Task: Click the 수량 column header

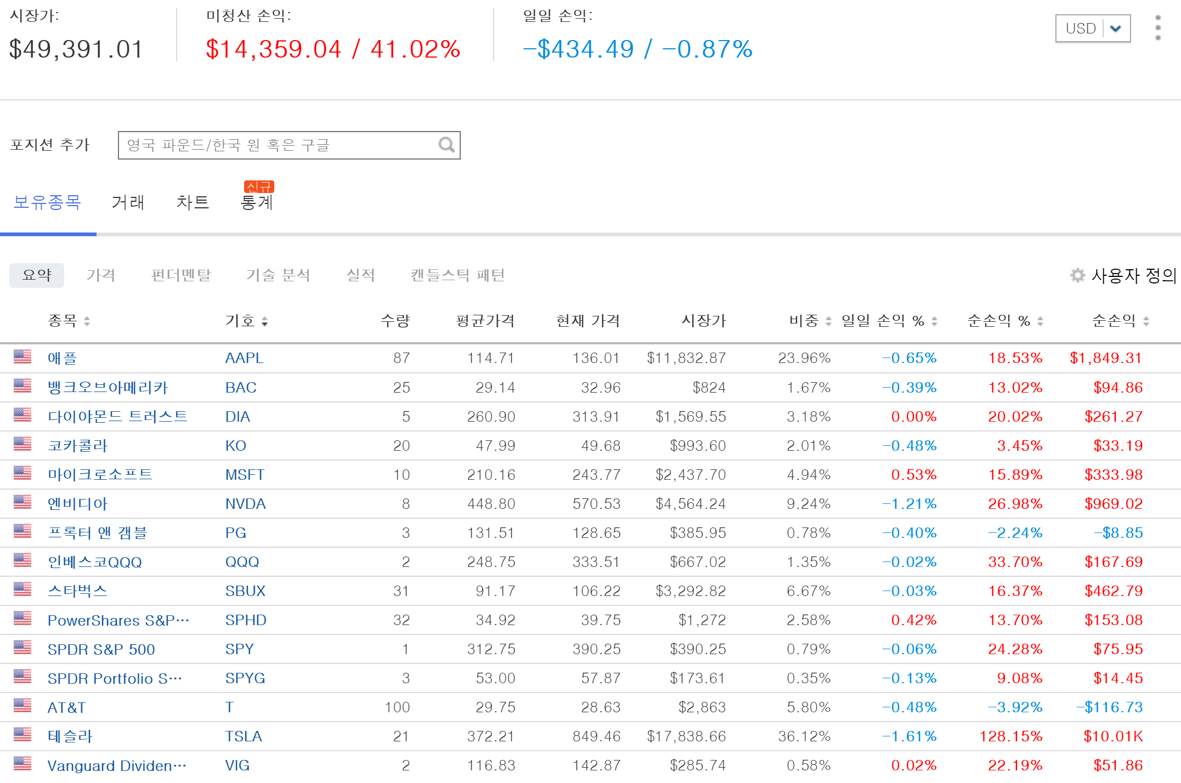Action: (395, 321)
